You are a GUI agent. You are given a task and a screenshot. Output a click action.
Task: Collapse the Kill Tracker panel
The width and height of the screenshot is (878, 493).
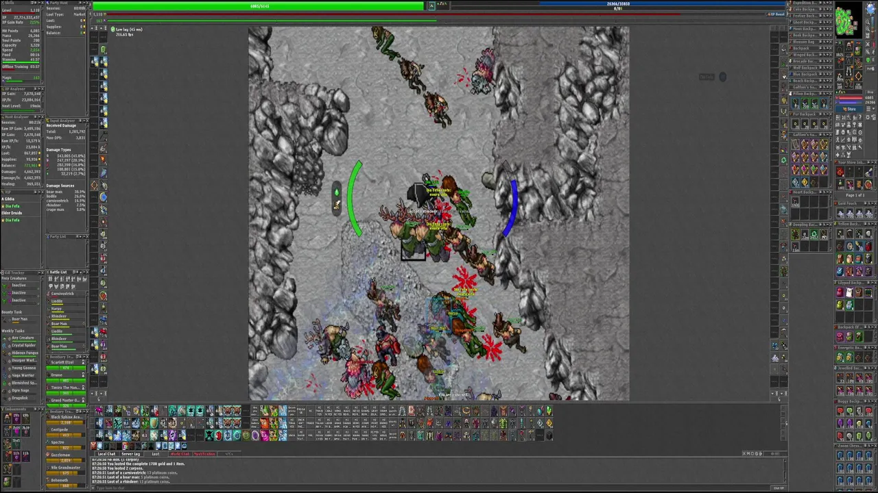(x=40, y=273)
